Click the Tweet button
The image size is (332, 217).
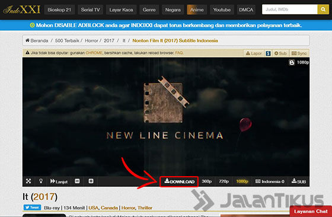(33, 208)
